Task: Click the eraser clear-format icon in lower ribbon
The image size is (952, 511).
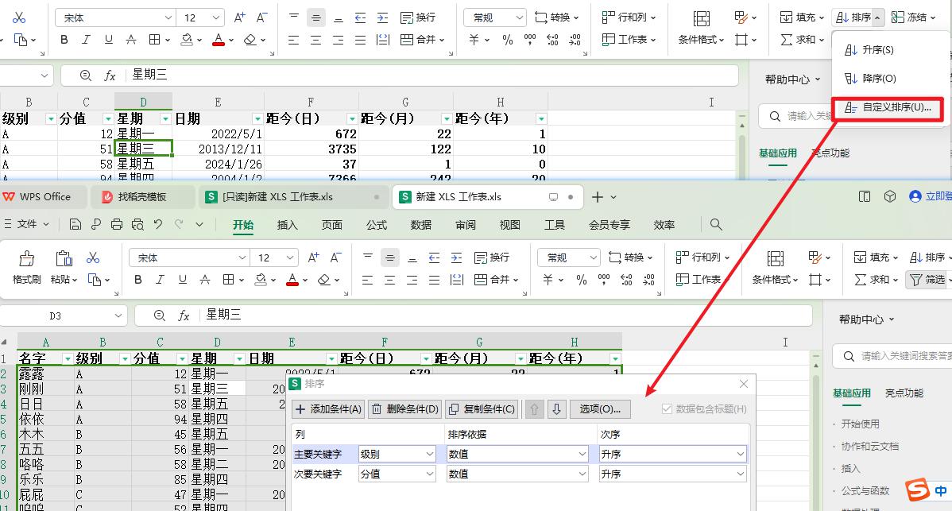Action: [324, 280]
